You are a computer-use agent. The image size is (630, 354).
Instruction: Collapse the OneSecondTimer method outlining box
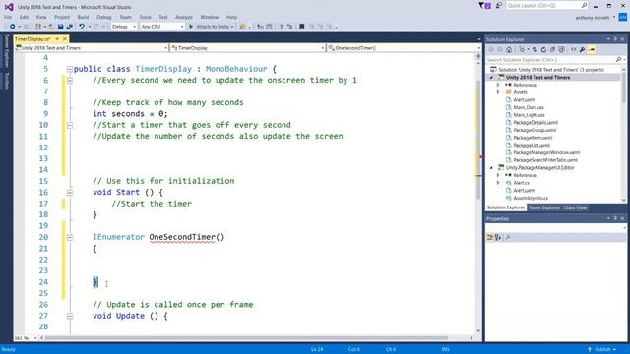click(x=70, y=237)
